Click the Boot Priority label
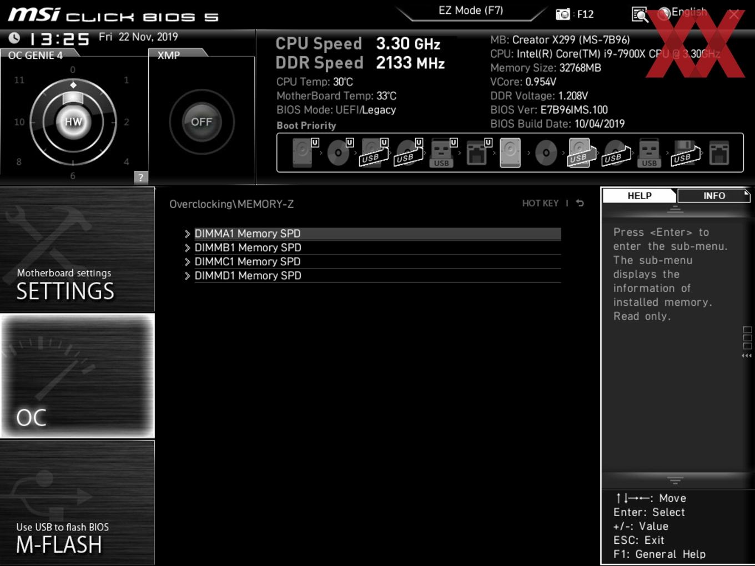Image resolution: width=755 pixels, height=566 pixels. click(306, 125)
